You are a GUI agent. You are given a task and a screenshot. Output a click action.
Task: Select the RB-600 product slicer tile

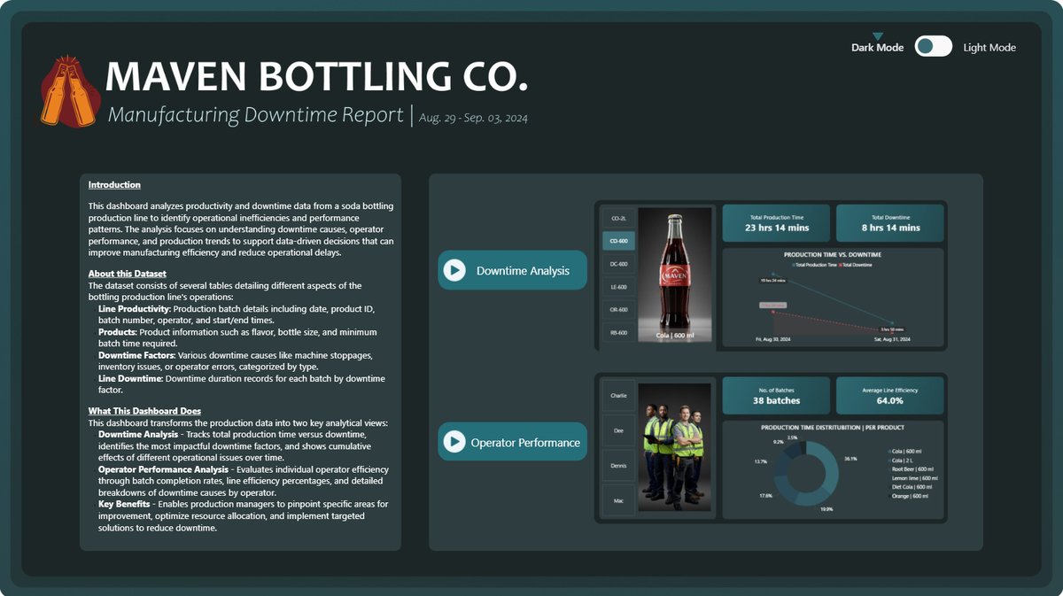pos(617,333)
